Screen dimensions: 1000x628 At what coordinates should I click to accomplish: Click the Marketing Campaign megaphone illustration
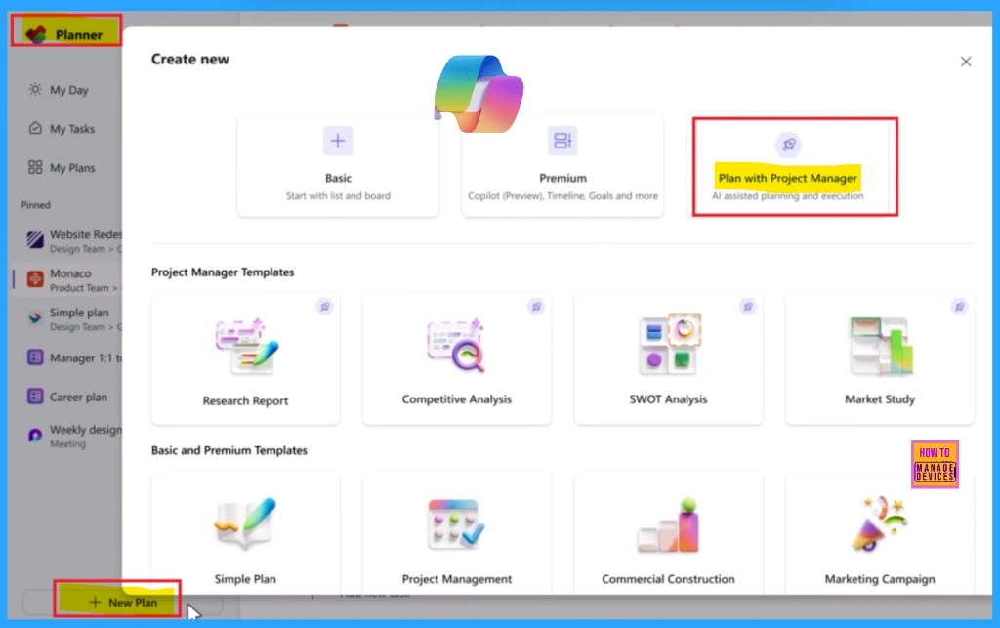coord(880,524)
